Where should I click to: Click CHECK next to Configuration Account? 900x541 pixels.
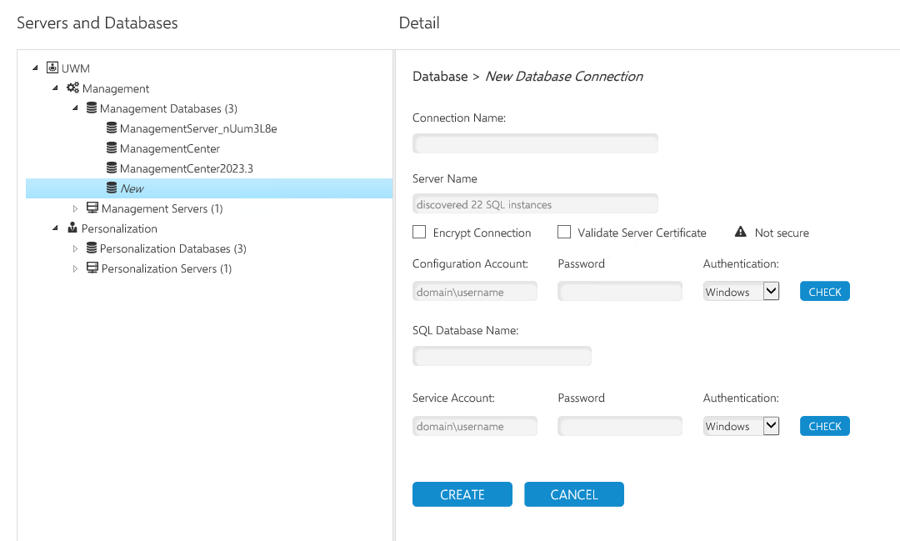(x=824, y=292)
